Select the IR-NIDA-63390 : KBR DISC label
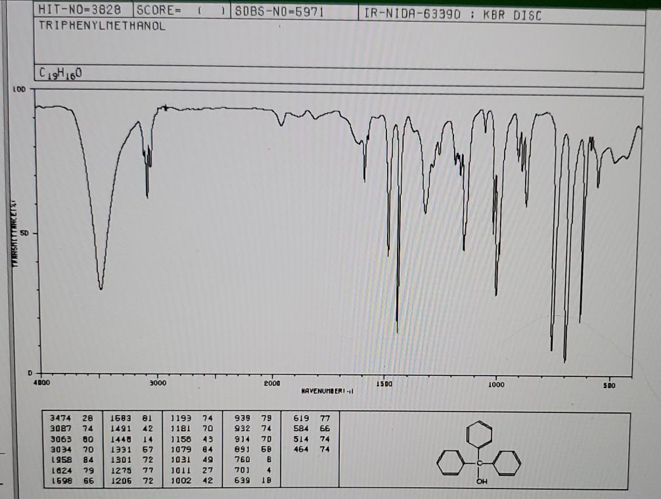Viewport: 661px width, 499px height. click(x=452, y=14)
